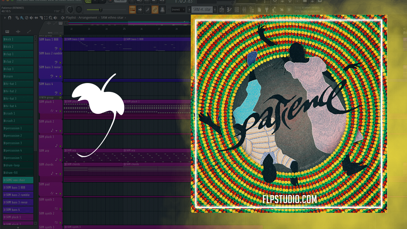
Task: Adjust the main volume knob
Action: [70, 10]
